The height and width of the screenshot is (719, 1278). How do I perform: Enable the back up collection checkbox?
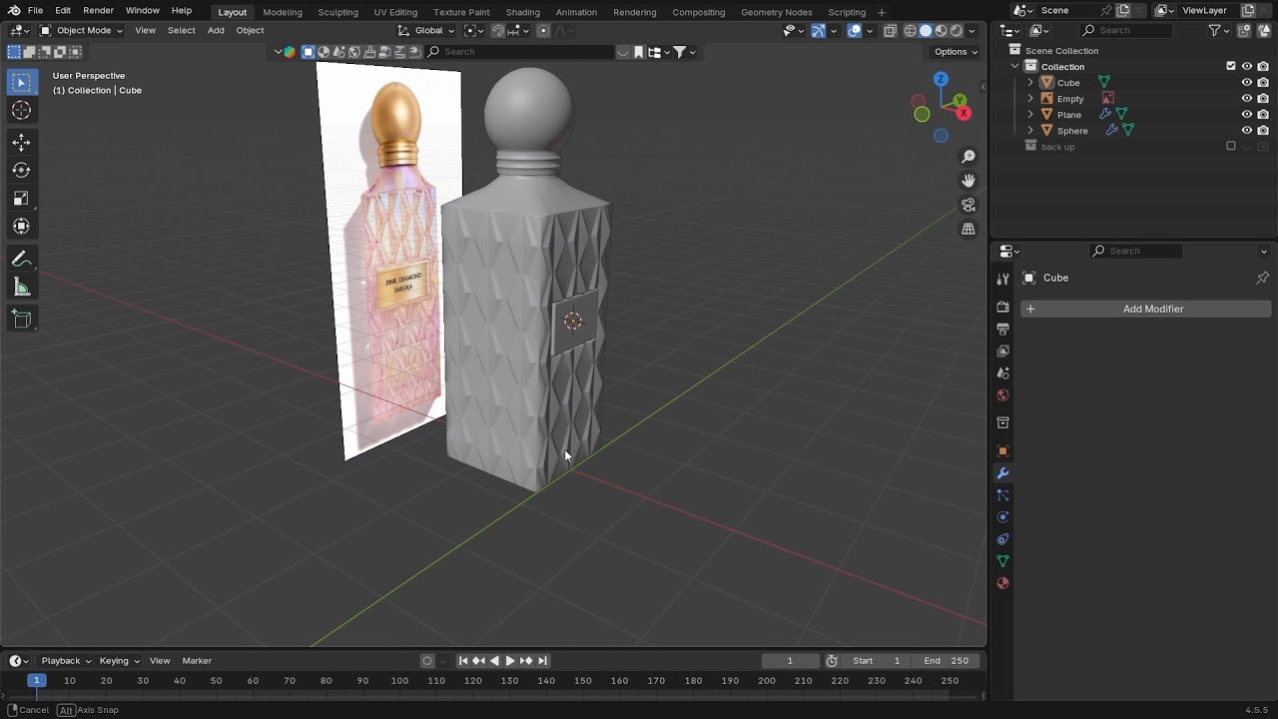pos(1230,147)
